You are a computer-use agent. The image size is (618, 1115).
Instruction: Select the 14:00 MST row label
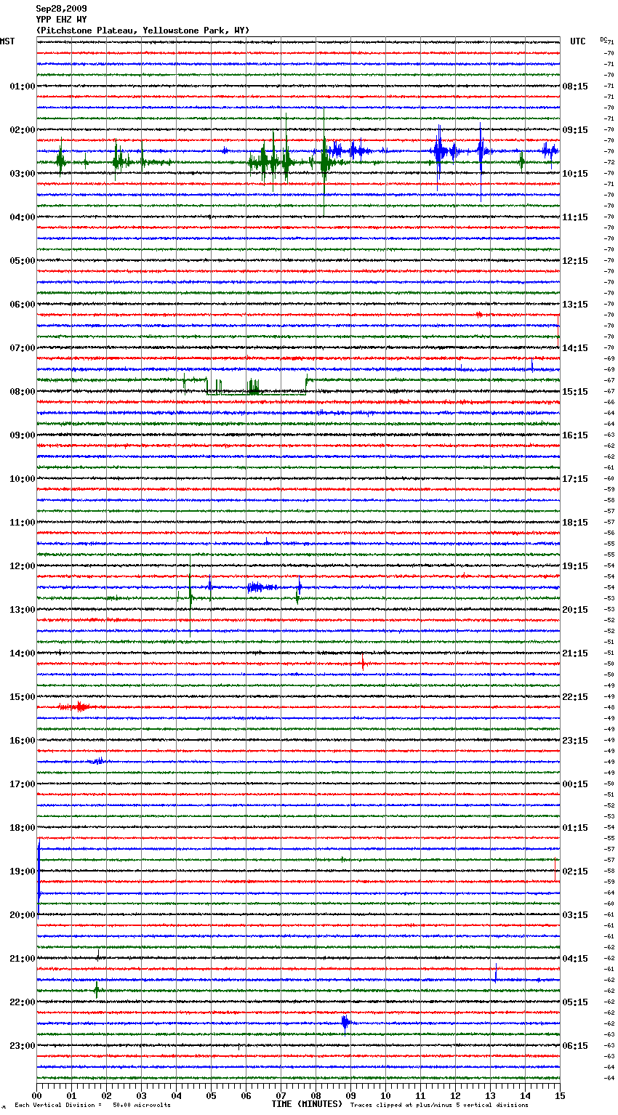(22, 653)
